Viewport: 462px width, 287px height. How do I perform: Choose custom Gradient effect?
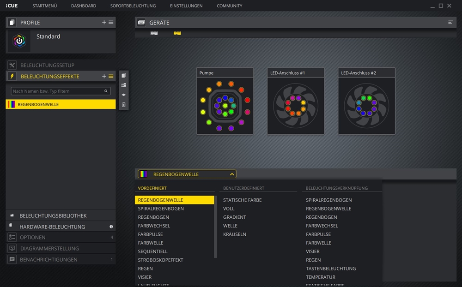click(x=235, y=217)
